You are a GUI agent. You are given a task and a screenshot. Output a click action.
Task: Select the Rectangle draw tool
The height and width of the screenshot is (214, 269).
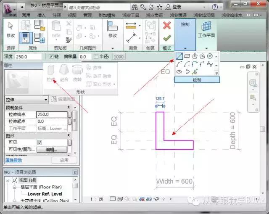point(187,56)
